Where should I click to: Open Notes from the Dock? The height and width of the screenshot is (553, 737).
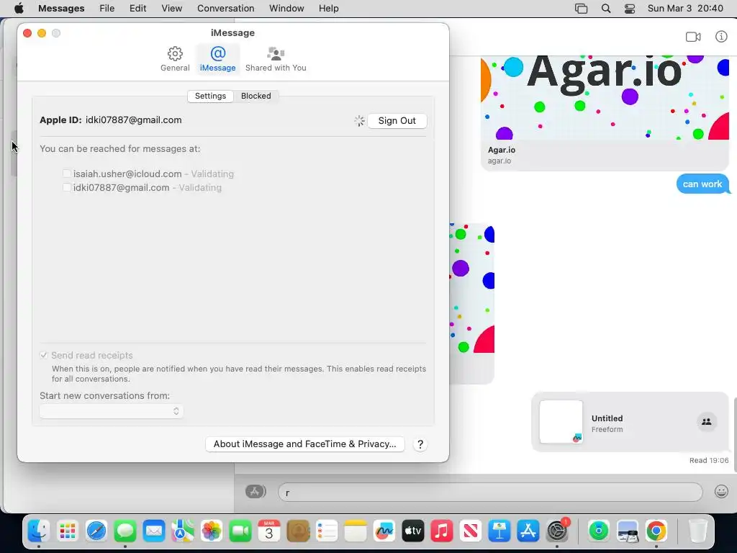[x=356, y=531]
